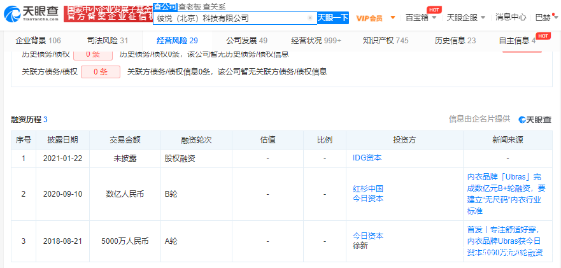Expand the 百宝箱 dropdown
Screen dimensions: 561x268
[x=421, y=18]
